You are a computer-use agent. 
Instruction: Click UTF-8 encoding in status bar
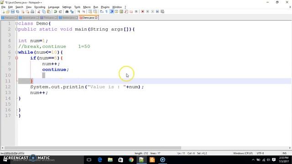pos(260,153)
